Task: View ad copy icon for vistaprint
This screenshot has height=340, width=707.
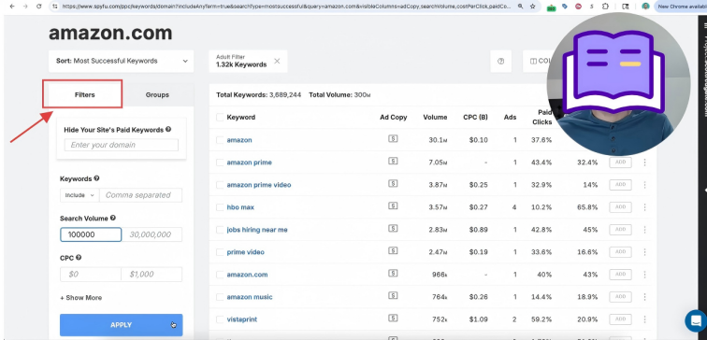Action: point(393,319)
